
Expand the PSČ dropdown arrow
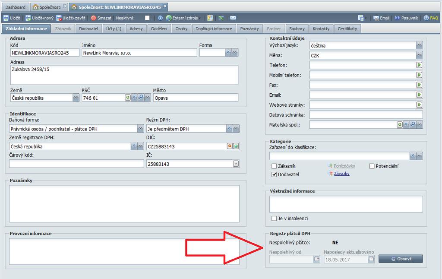click(x=147, y=97)
